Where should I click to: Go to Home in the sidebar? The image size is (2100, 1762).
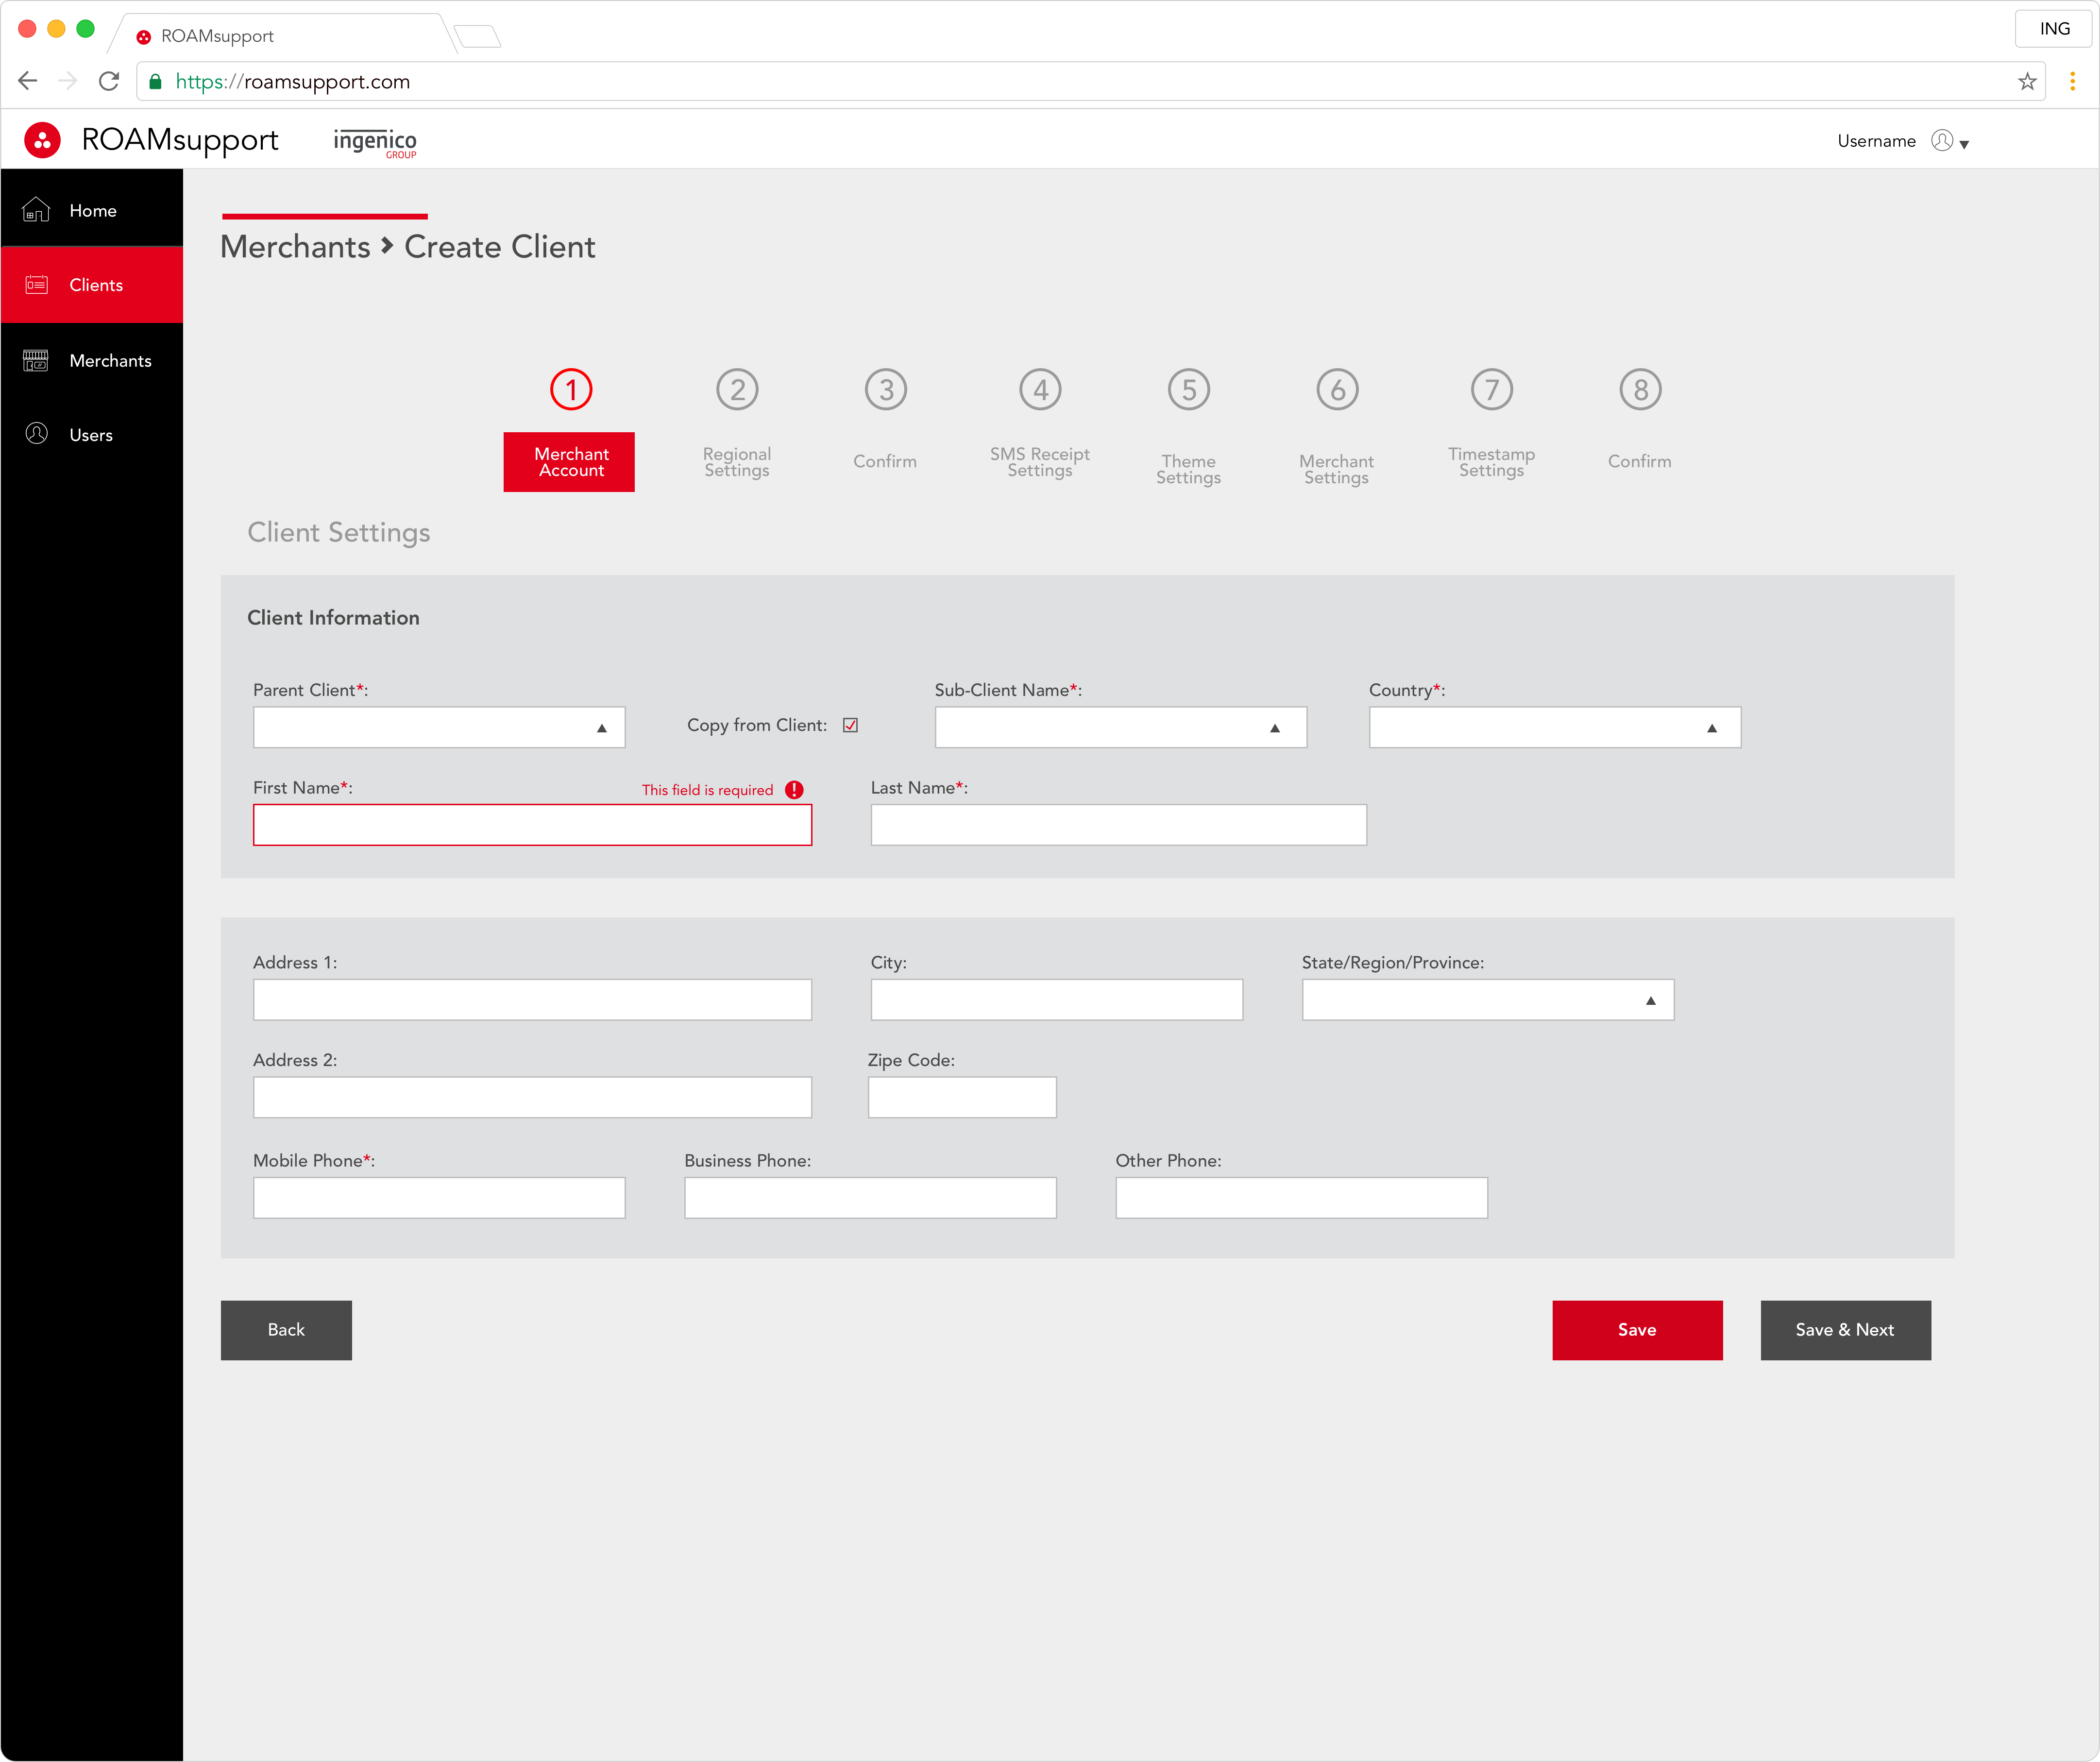[x=92, y=210]
